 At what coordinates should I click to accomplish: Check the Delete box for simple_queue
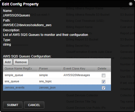click(103, 75)
